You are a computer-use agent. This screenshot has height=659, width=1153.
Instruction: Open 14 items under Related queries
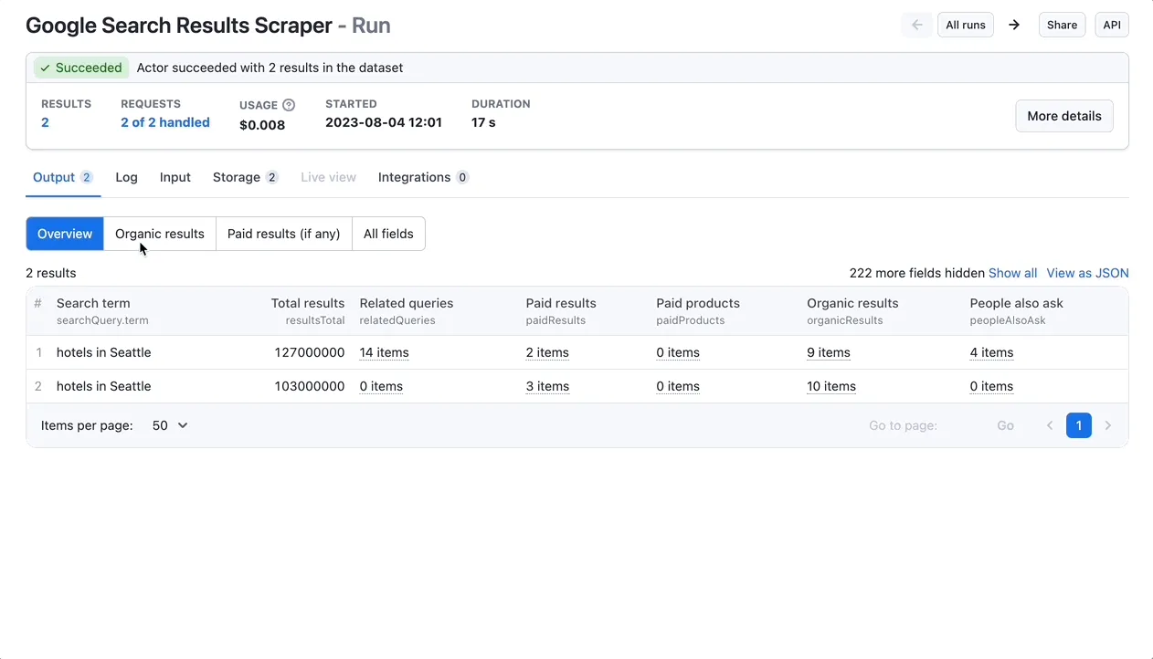tap(384, 352)
